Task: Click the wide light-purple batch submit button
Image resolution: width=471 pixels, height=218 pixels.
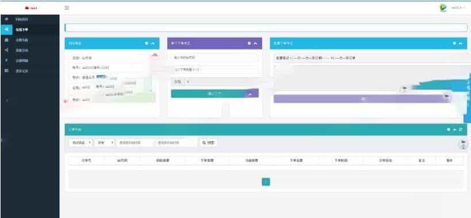Action: click(x=362, y=99)
